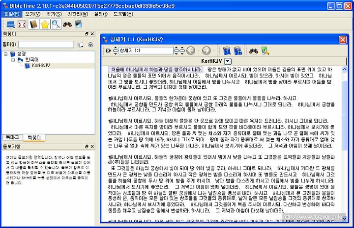Add a parallel Bible module icon
Screen dimensions: 354x228
click(238, 51)
